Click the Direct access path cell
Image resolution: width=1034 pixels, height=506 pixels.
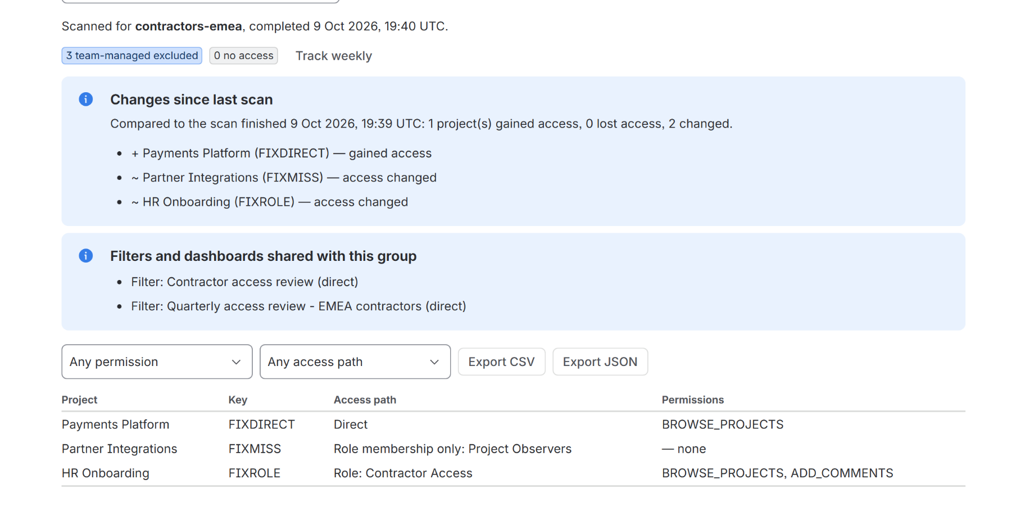coord(351,424)
